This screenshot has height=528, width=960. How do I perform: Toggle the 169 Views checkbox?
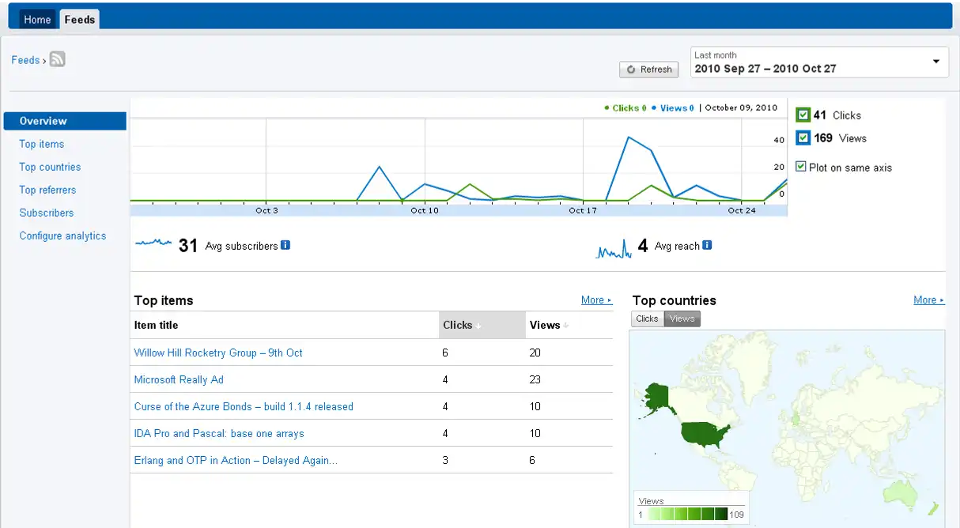coord(803,138)
